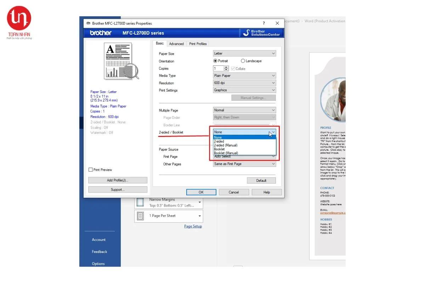Open the Multiple Page dropdown
The image size is (425, 283).
244,110
